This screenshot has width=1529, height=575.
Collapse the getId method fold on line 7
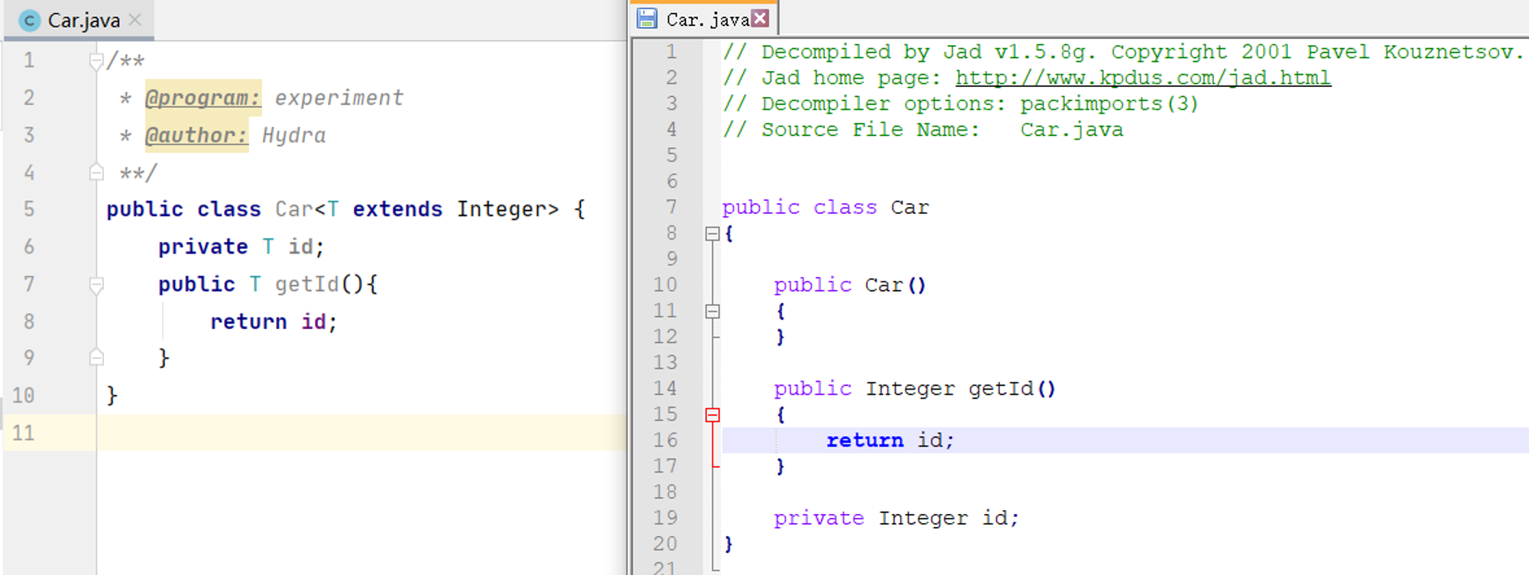coord(96,285)
